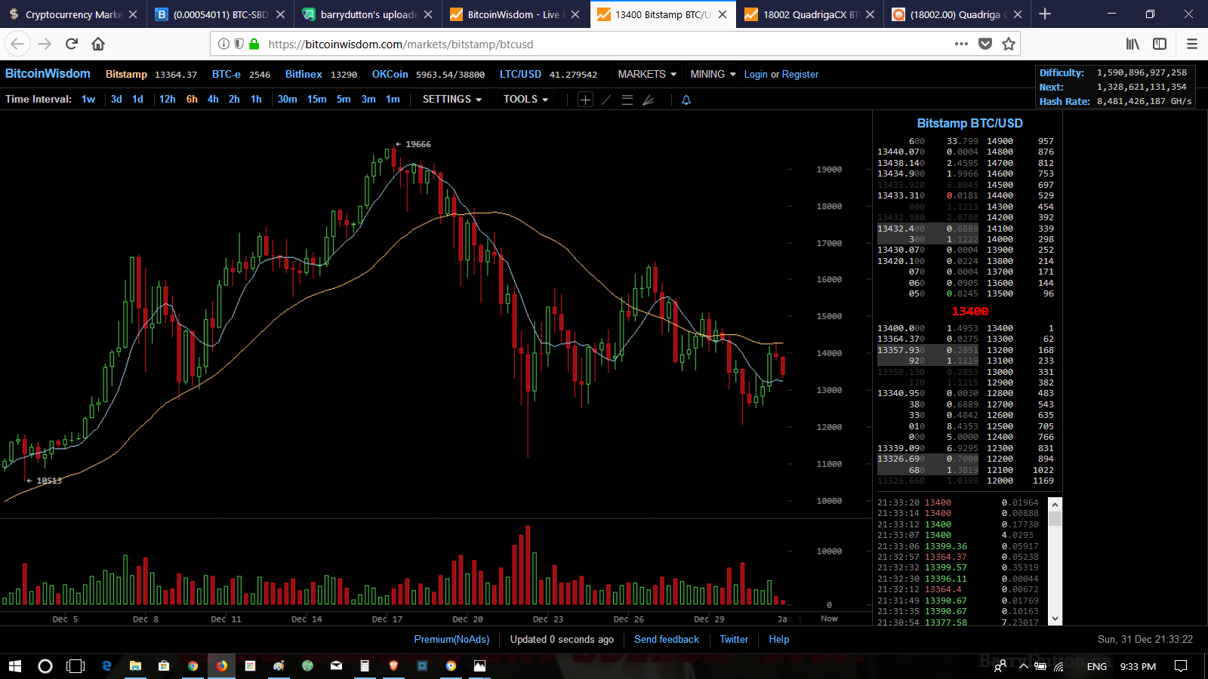Expand the SETTINGS dropdown
1208x679 pixels.
click(x=451, y=99)
